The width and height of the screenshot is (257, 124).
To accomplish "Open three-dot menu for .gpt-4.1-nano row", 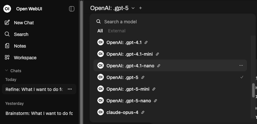I will [241, 65].
